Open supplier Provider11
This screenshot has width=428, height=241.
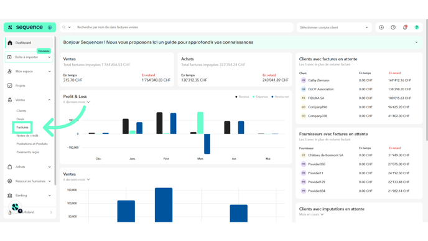(315, 173)
